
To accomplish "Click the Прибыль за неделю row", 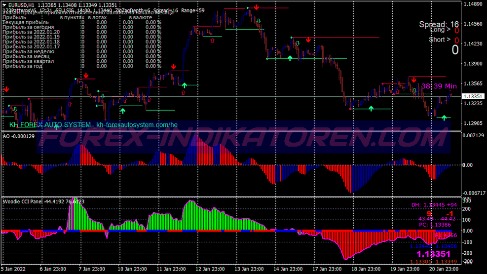I will click(x=82, y=51).
